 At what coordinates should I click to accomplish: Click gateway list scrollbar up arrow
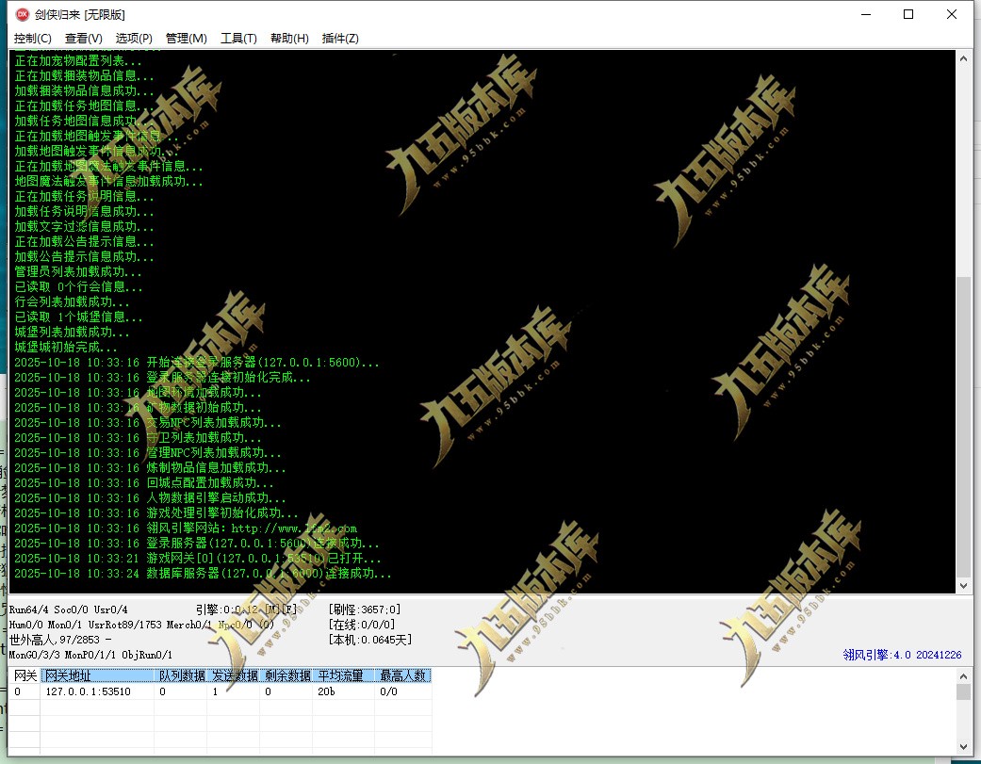pyautogui.click(x=963, y=675)
